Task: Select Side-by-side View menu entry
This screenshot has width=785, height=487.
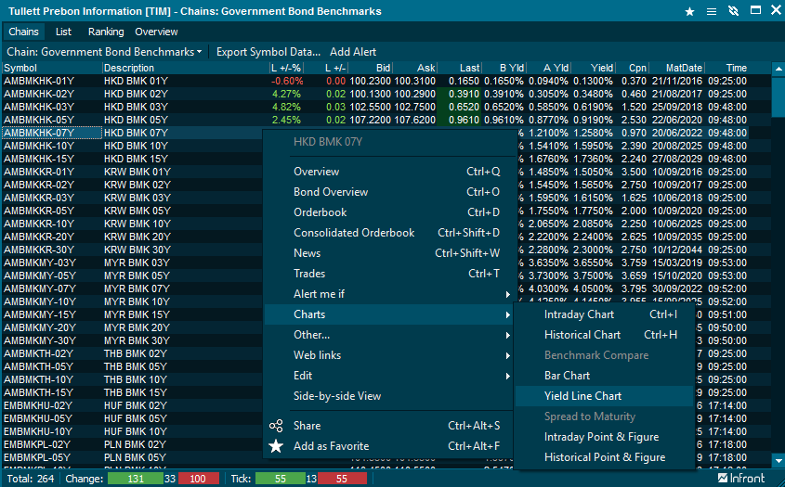Action: (389, 396)
